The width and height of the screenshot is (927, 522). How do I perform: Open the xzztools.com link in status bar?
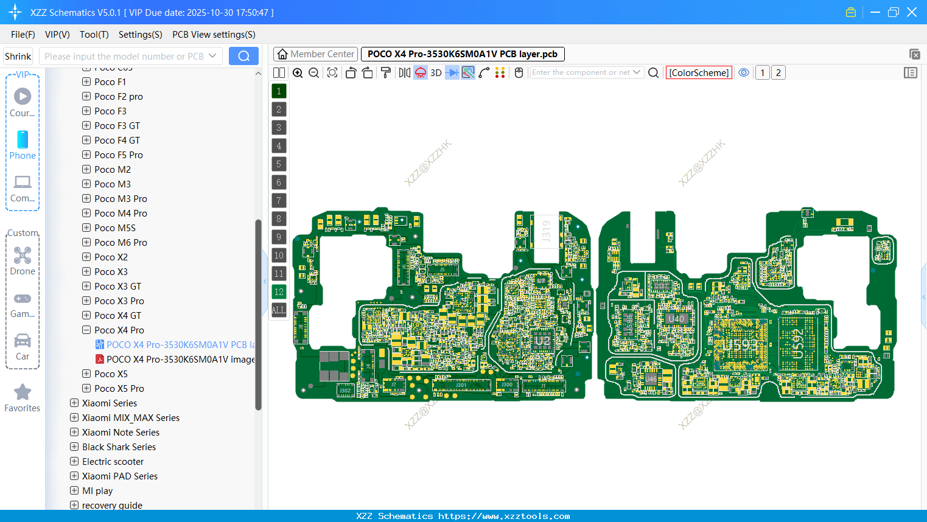pos(504,516)
